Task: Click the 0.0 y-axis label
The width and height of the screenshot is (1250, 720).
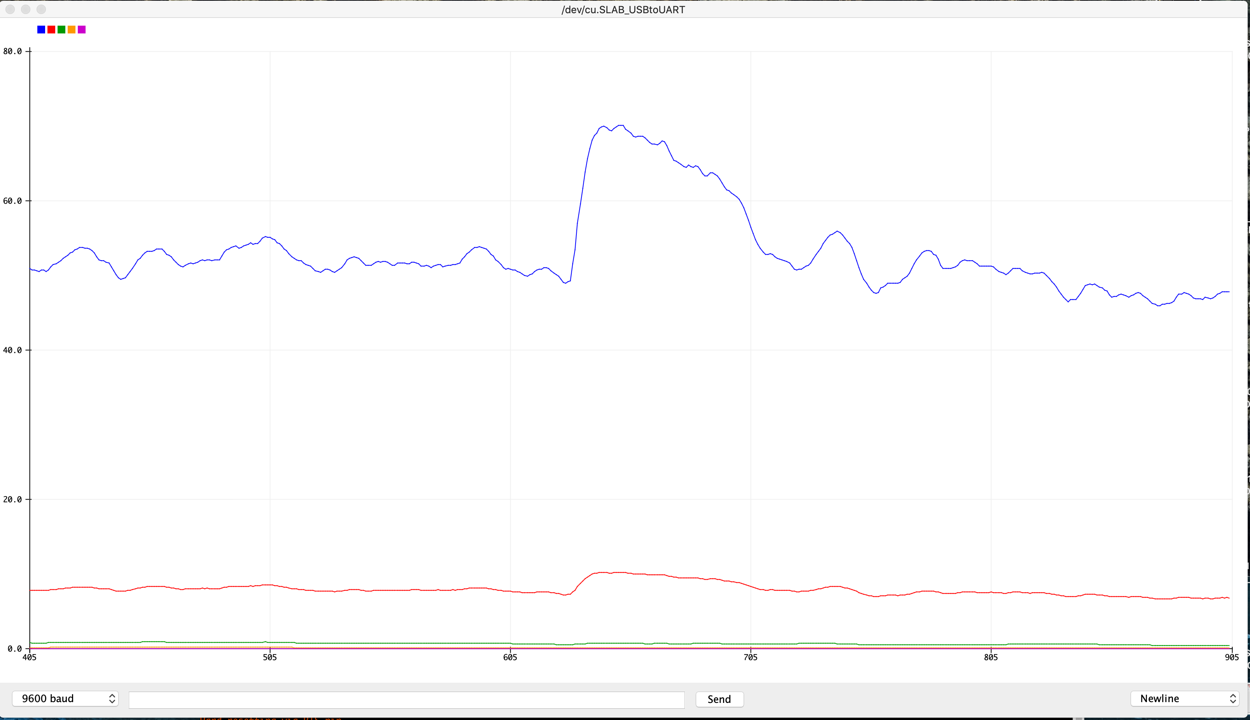Action: (15, 648)
